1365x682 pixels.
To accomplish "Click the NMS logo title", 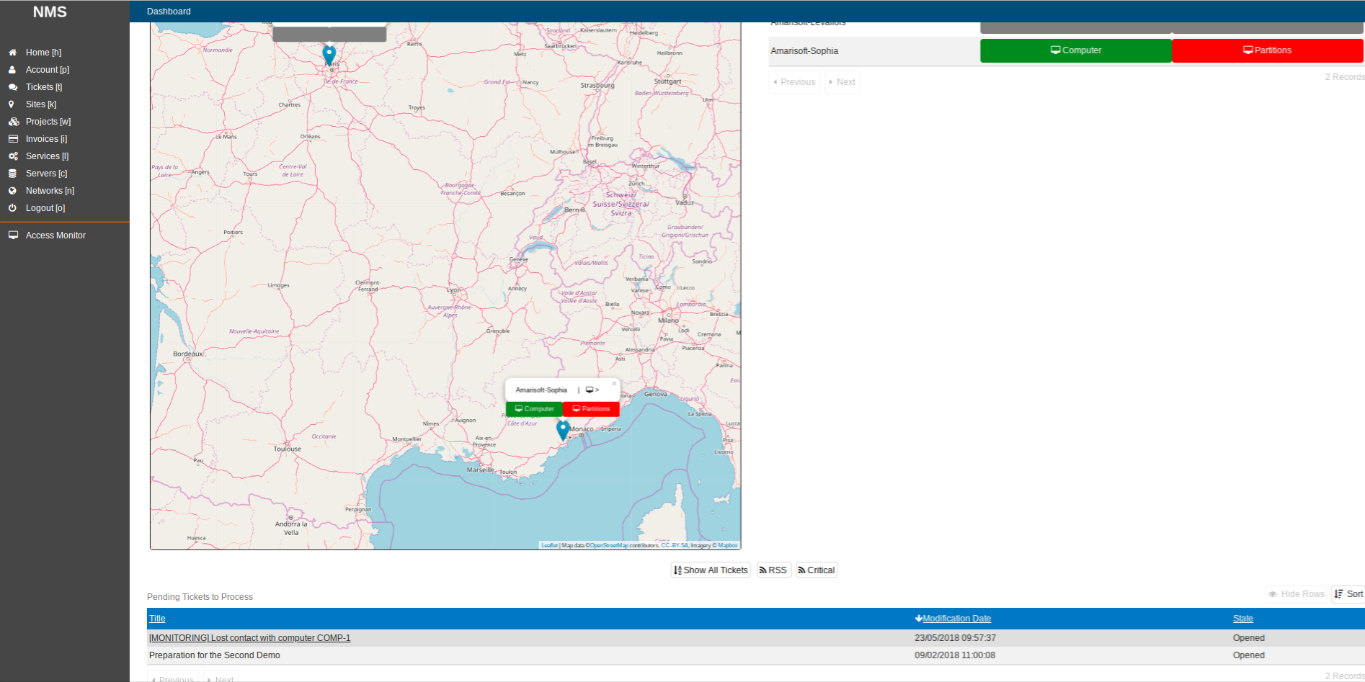I will click(x=50, y=12).
